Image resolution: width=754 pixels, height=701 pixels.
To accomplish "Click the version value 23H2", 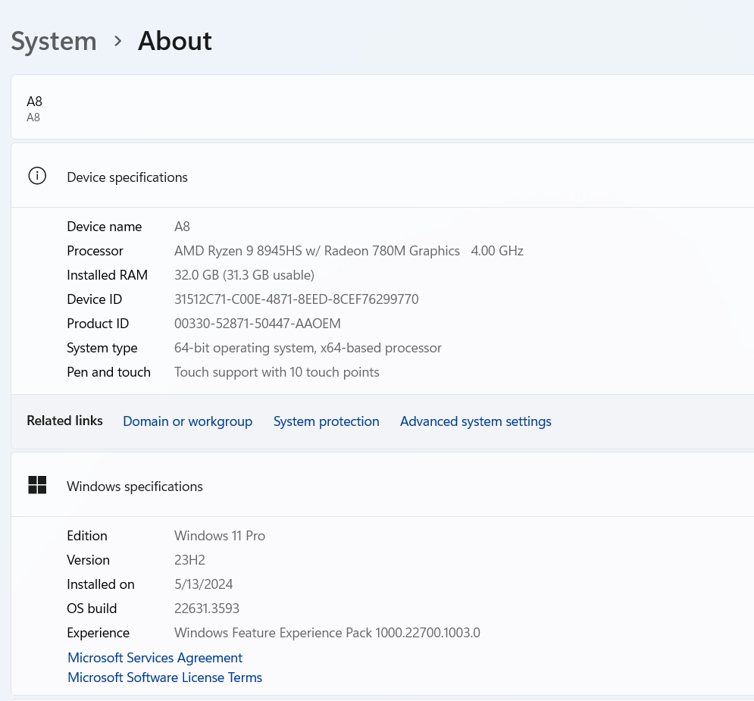I will [189, 560].
